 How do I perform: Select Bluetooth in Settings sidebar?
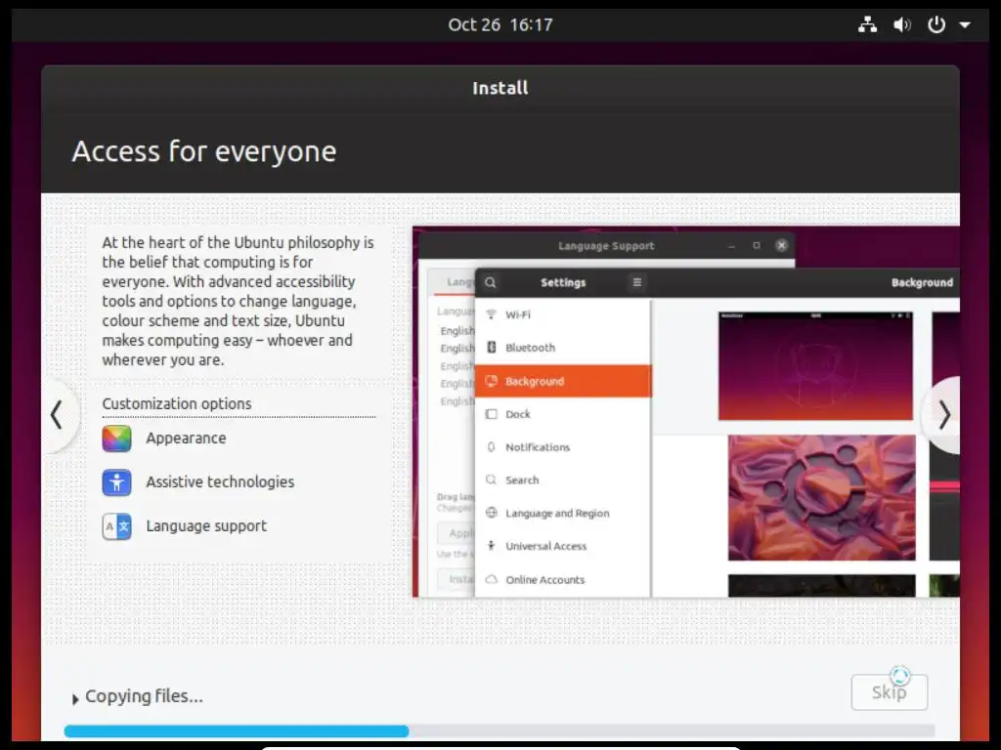[563, 348]
